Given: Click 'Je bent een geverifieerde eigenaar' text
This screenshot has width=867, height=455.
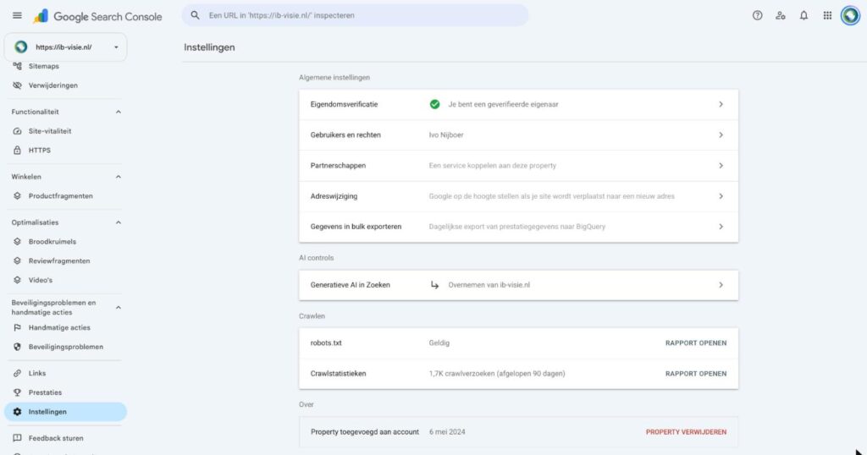Looking at the screenshot, I should pyautogui.click(x=503, y=104).
